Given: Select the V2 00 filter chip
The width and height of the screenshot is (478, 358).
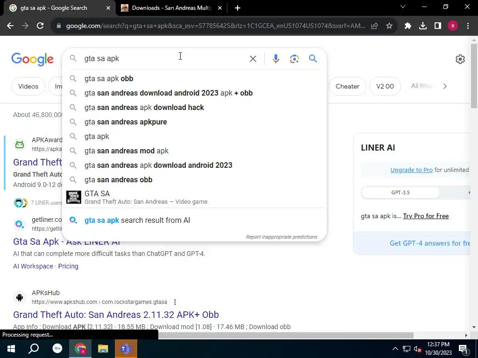Looking at the screenshot, I should coord(385,86).
